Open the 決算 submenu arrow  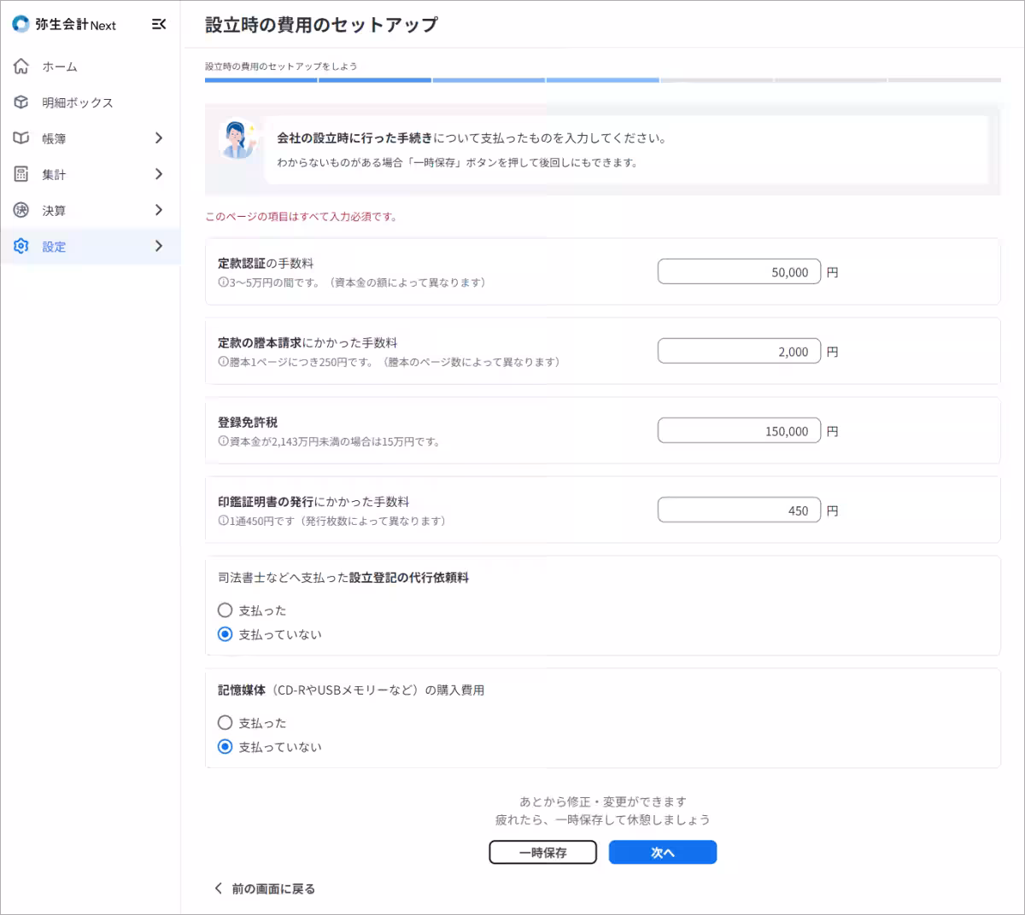click(x=158, y=210)
